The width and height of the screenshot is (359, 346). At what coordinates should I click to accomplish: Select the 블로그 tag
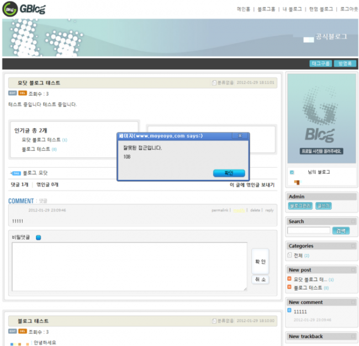(x=29, y=173)
